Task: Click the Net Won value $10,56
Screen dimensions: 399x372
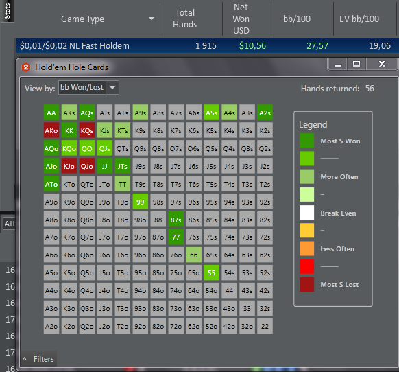Action: tap(252, 45)
